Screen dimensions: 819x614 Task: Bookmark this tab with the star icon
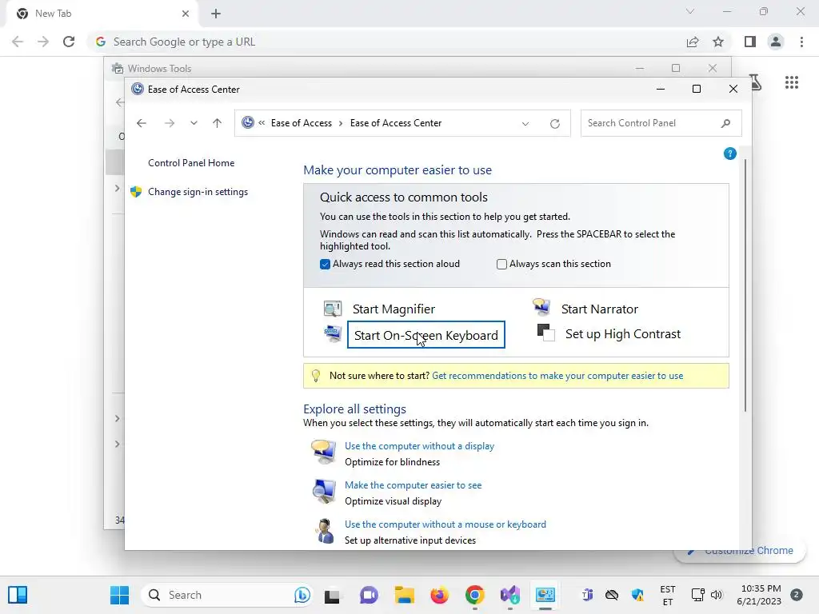point(718,42)
